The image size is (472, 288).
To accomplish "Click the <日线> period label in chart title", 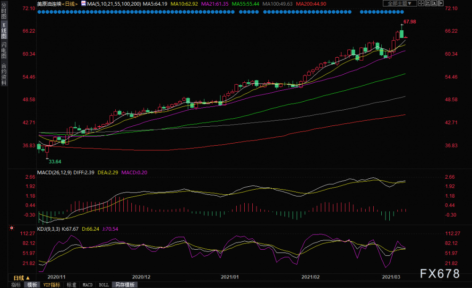I will coord(69,4).
